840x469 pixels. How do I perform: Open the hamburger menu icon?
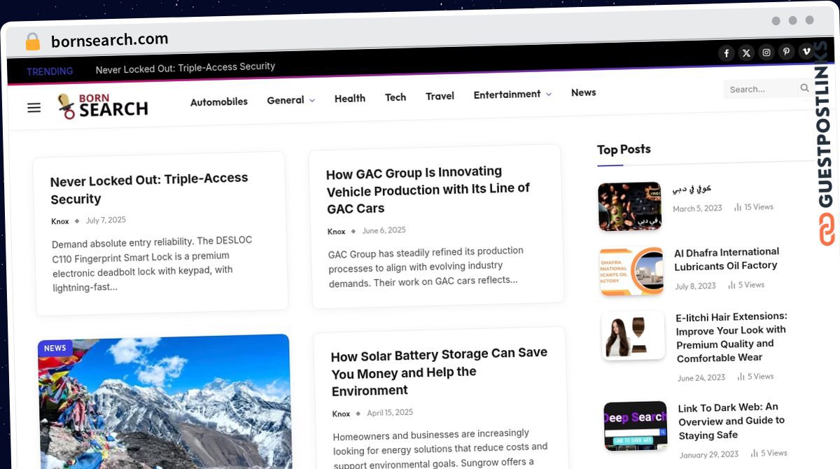(x=34, y=108)
